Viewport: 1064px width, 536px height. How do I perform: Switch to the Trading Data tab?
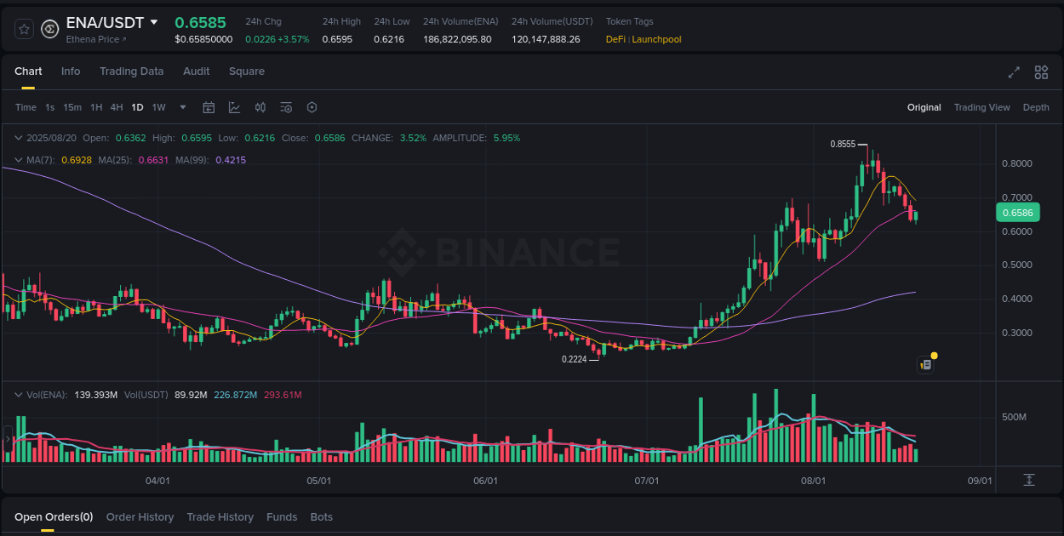(x=131, y=71)
